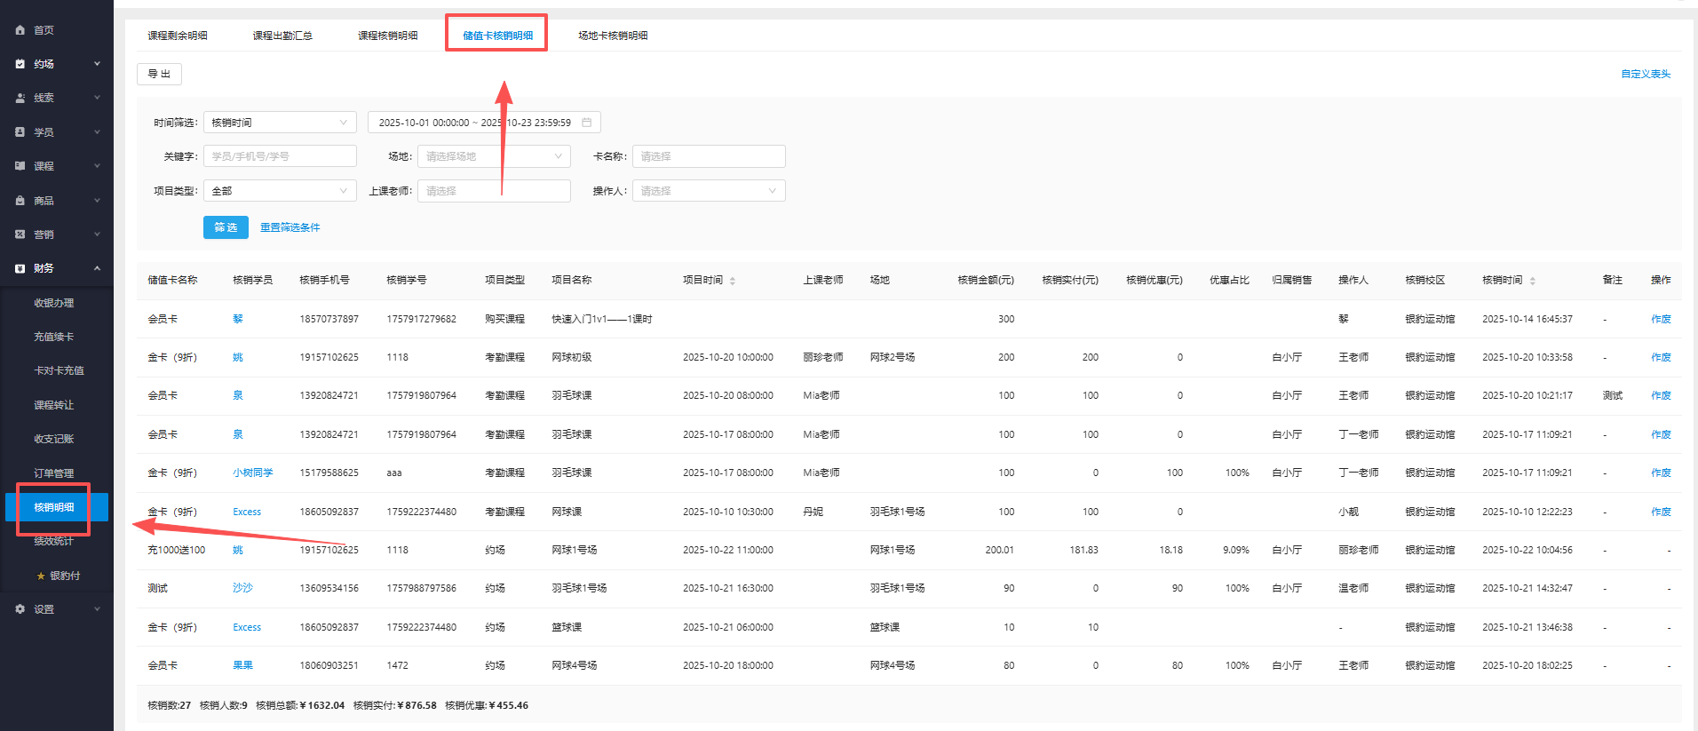Open the 卡名称 selection field

point(709,156)
